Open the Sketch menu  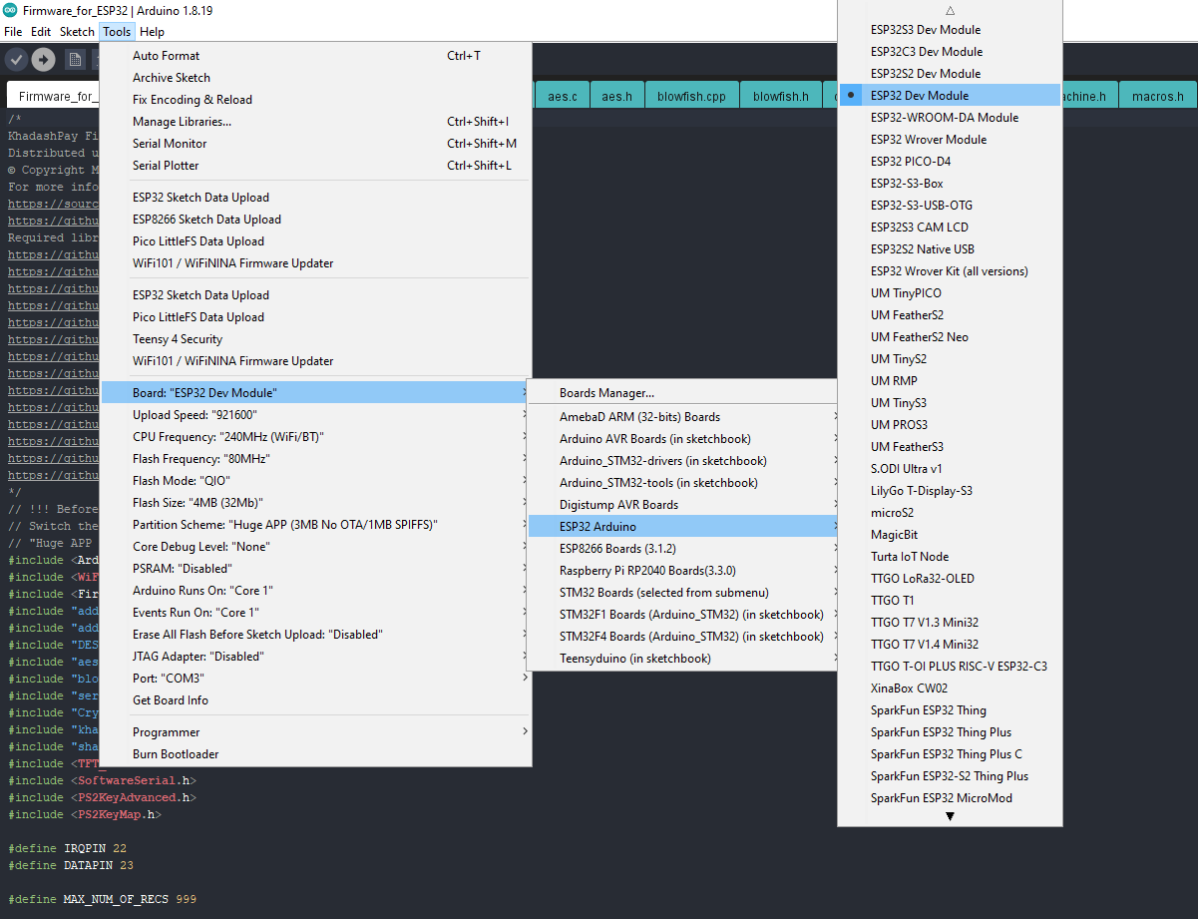(x=77, y=32)
